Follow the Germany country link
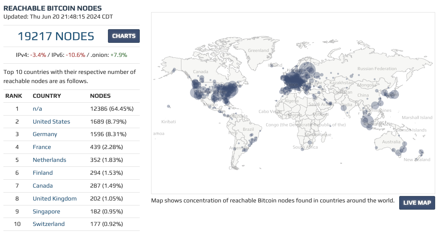Image resolution: width=445 pixels, height=232 pixels. pyautogui.click(x=45, y=134)
